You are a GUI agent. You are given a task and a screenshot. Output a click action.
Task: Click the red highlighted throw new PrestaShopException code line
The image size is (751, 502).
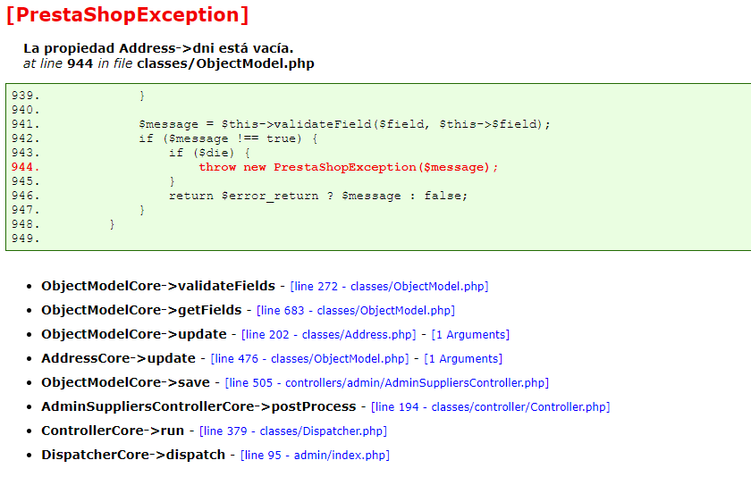tap(348, 167)
